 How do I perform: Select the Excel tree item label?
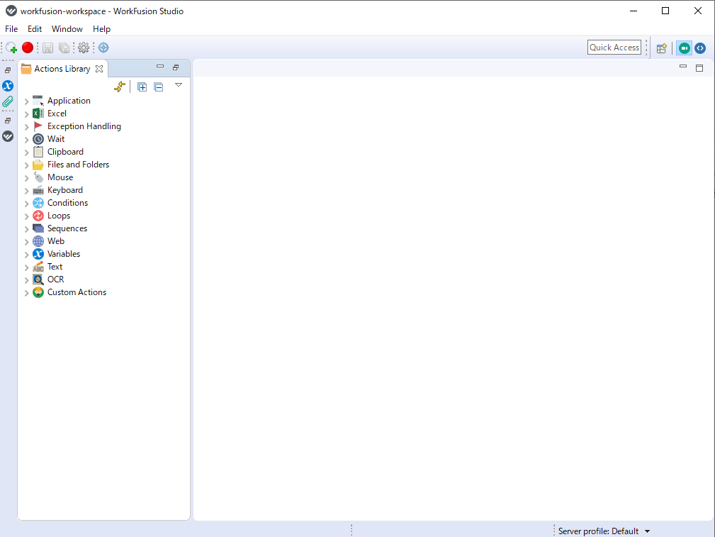click(x=57, y=114)
